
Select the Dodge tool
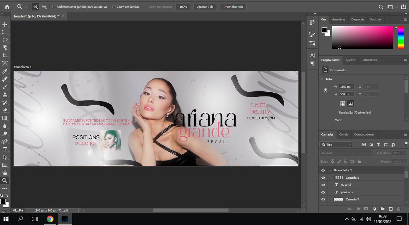pos(5,134)
